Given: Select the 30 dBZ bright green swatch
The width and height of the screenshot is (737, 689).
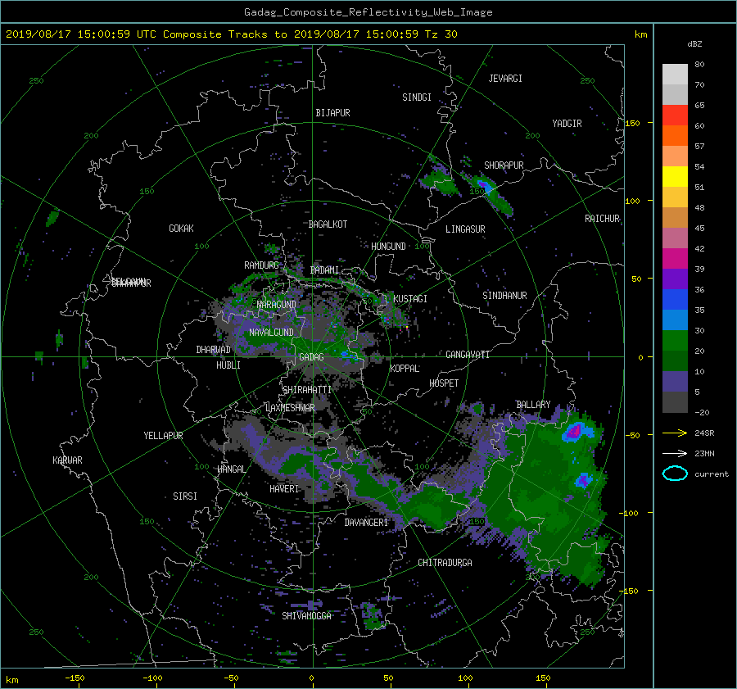Looking at the screenshot, I should [675, 341].
